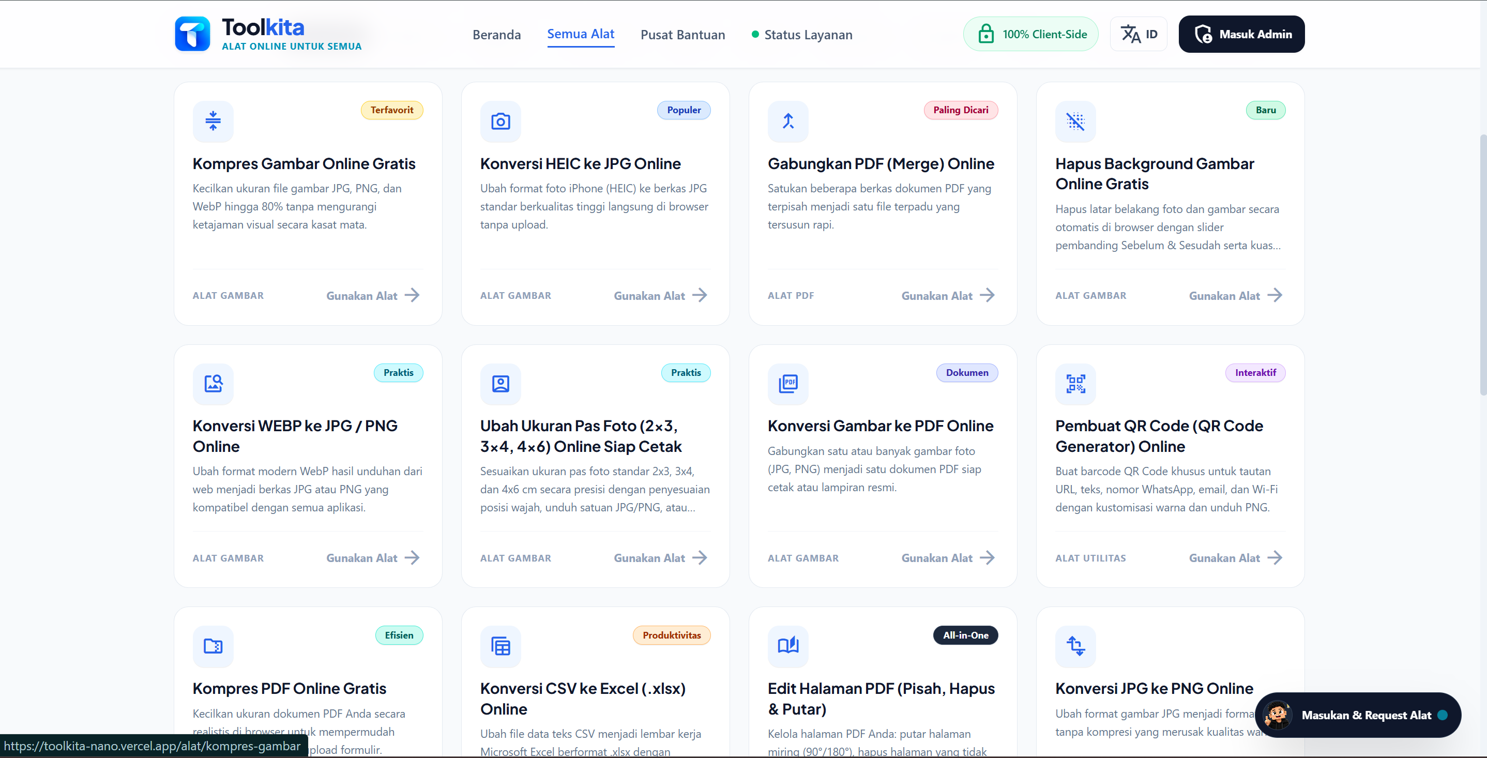
Task: Click the CSV ke Excel table icon
Action: [500, 646]
